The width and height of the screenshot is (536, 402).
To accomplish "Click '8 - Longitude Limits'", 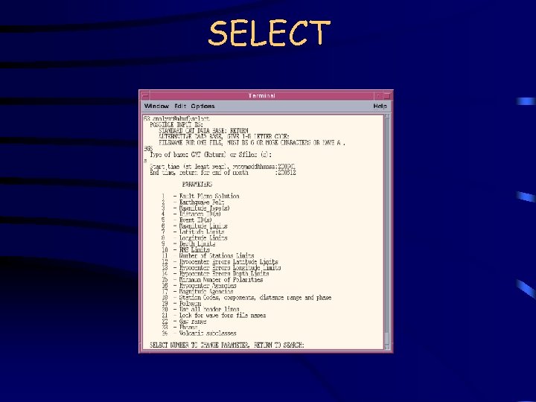I will point(194,238).
